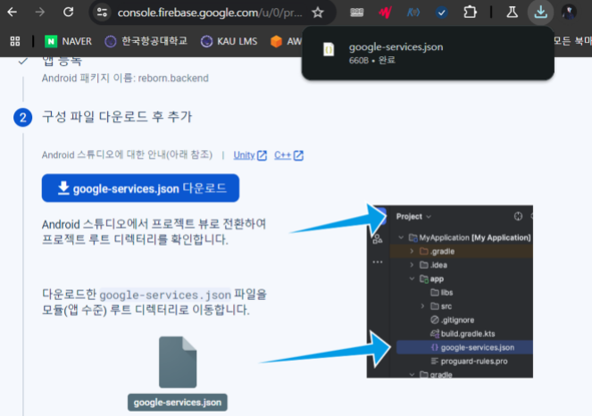Bookmark this page with the star icon
This screenshot has height=416, width=592.
(x=318, y=12)
